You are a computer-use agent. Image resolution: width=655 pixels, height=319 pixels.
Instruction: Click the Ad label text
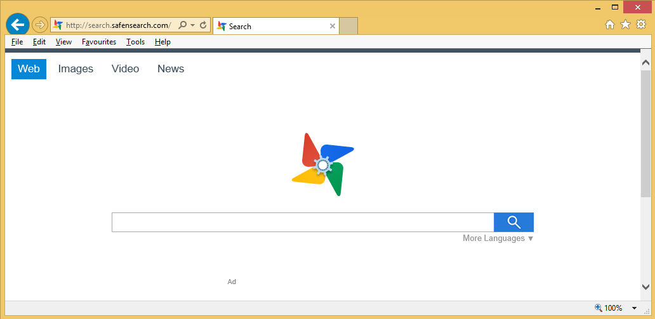click(232, 282)
